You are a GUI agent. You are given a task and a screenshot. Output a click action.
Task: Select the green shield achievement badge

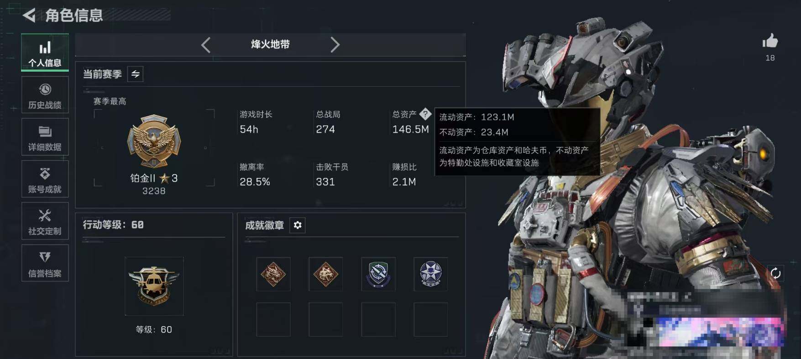pos(378,274)
